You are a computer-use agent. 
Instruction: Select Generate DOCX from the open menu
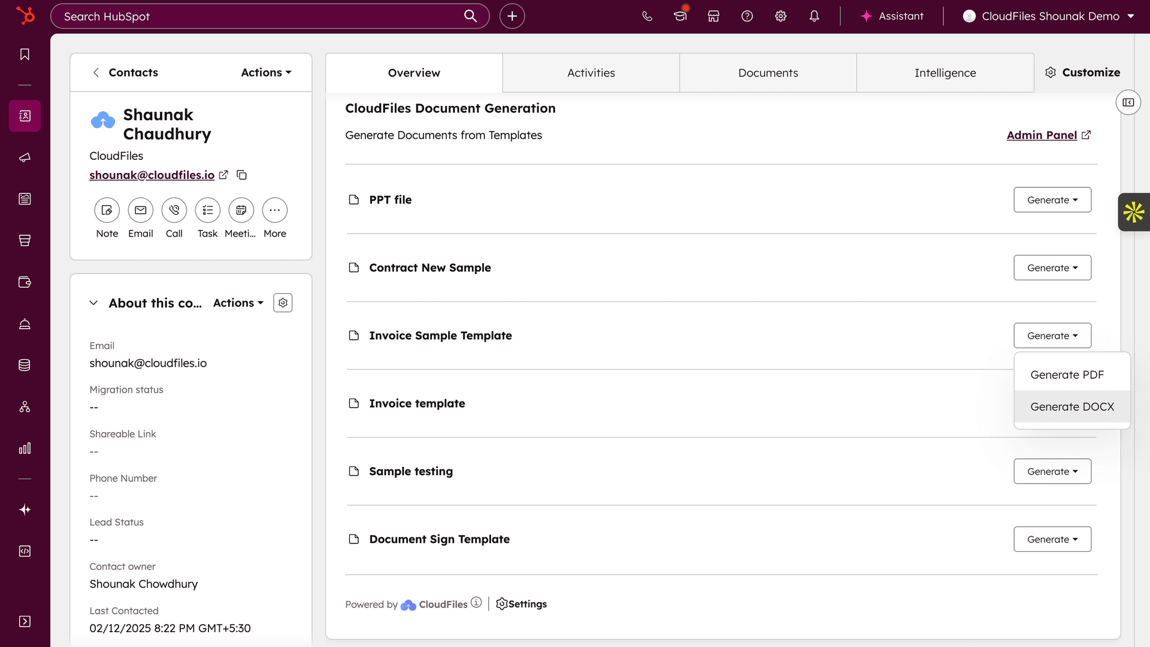[x=1072, y=406]
